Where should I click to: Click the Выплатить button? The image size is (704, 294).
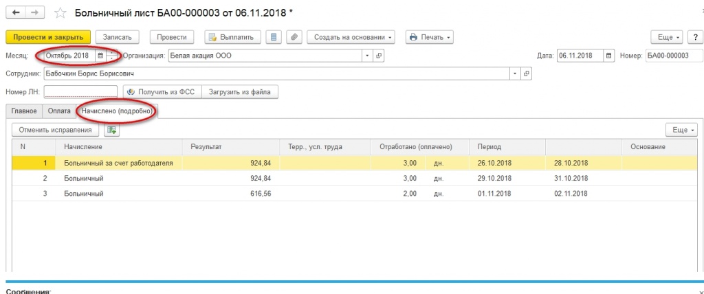[232, 37]
